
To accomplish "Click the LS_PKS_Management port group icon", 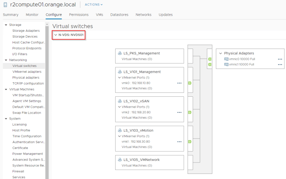I will (x=120, y=53).
